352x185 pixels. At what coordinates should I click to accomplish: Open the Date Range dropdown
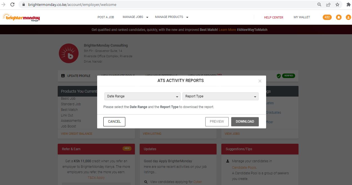[142, 96]
